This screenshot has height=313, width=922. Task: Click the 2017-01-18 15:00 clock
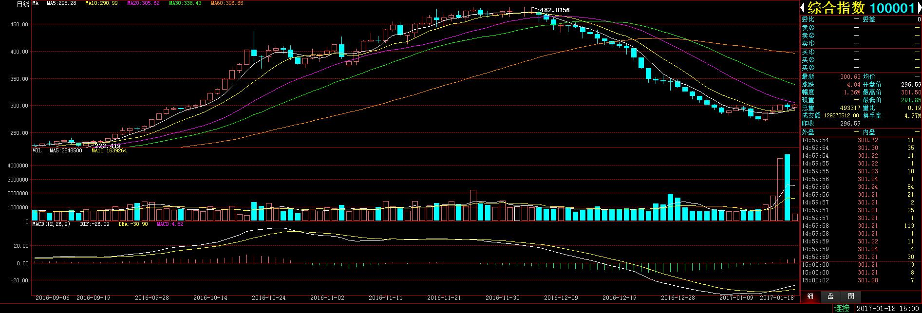click(x=887, y=308)
